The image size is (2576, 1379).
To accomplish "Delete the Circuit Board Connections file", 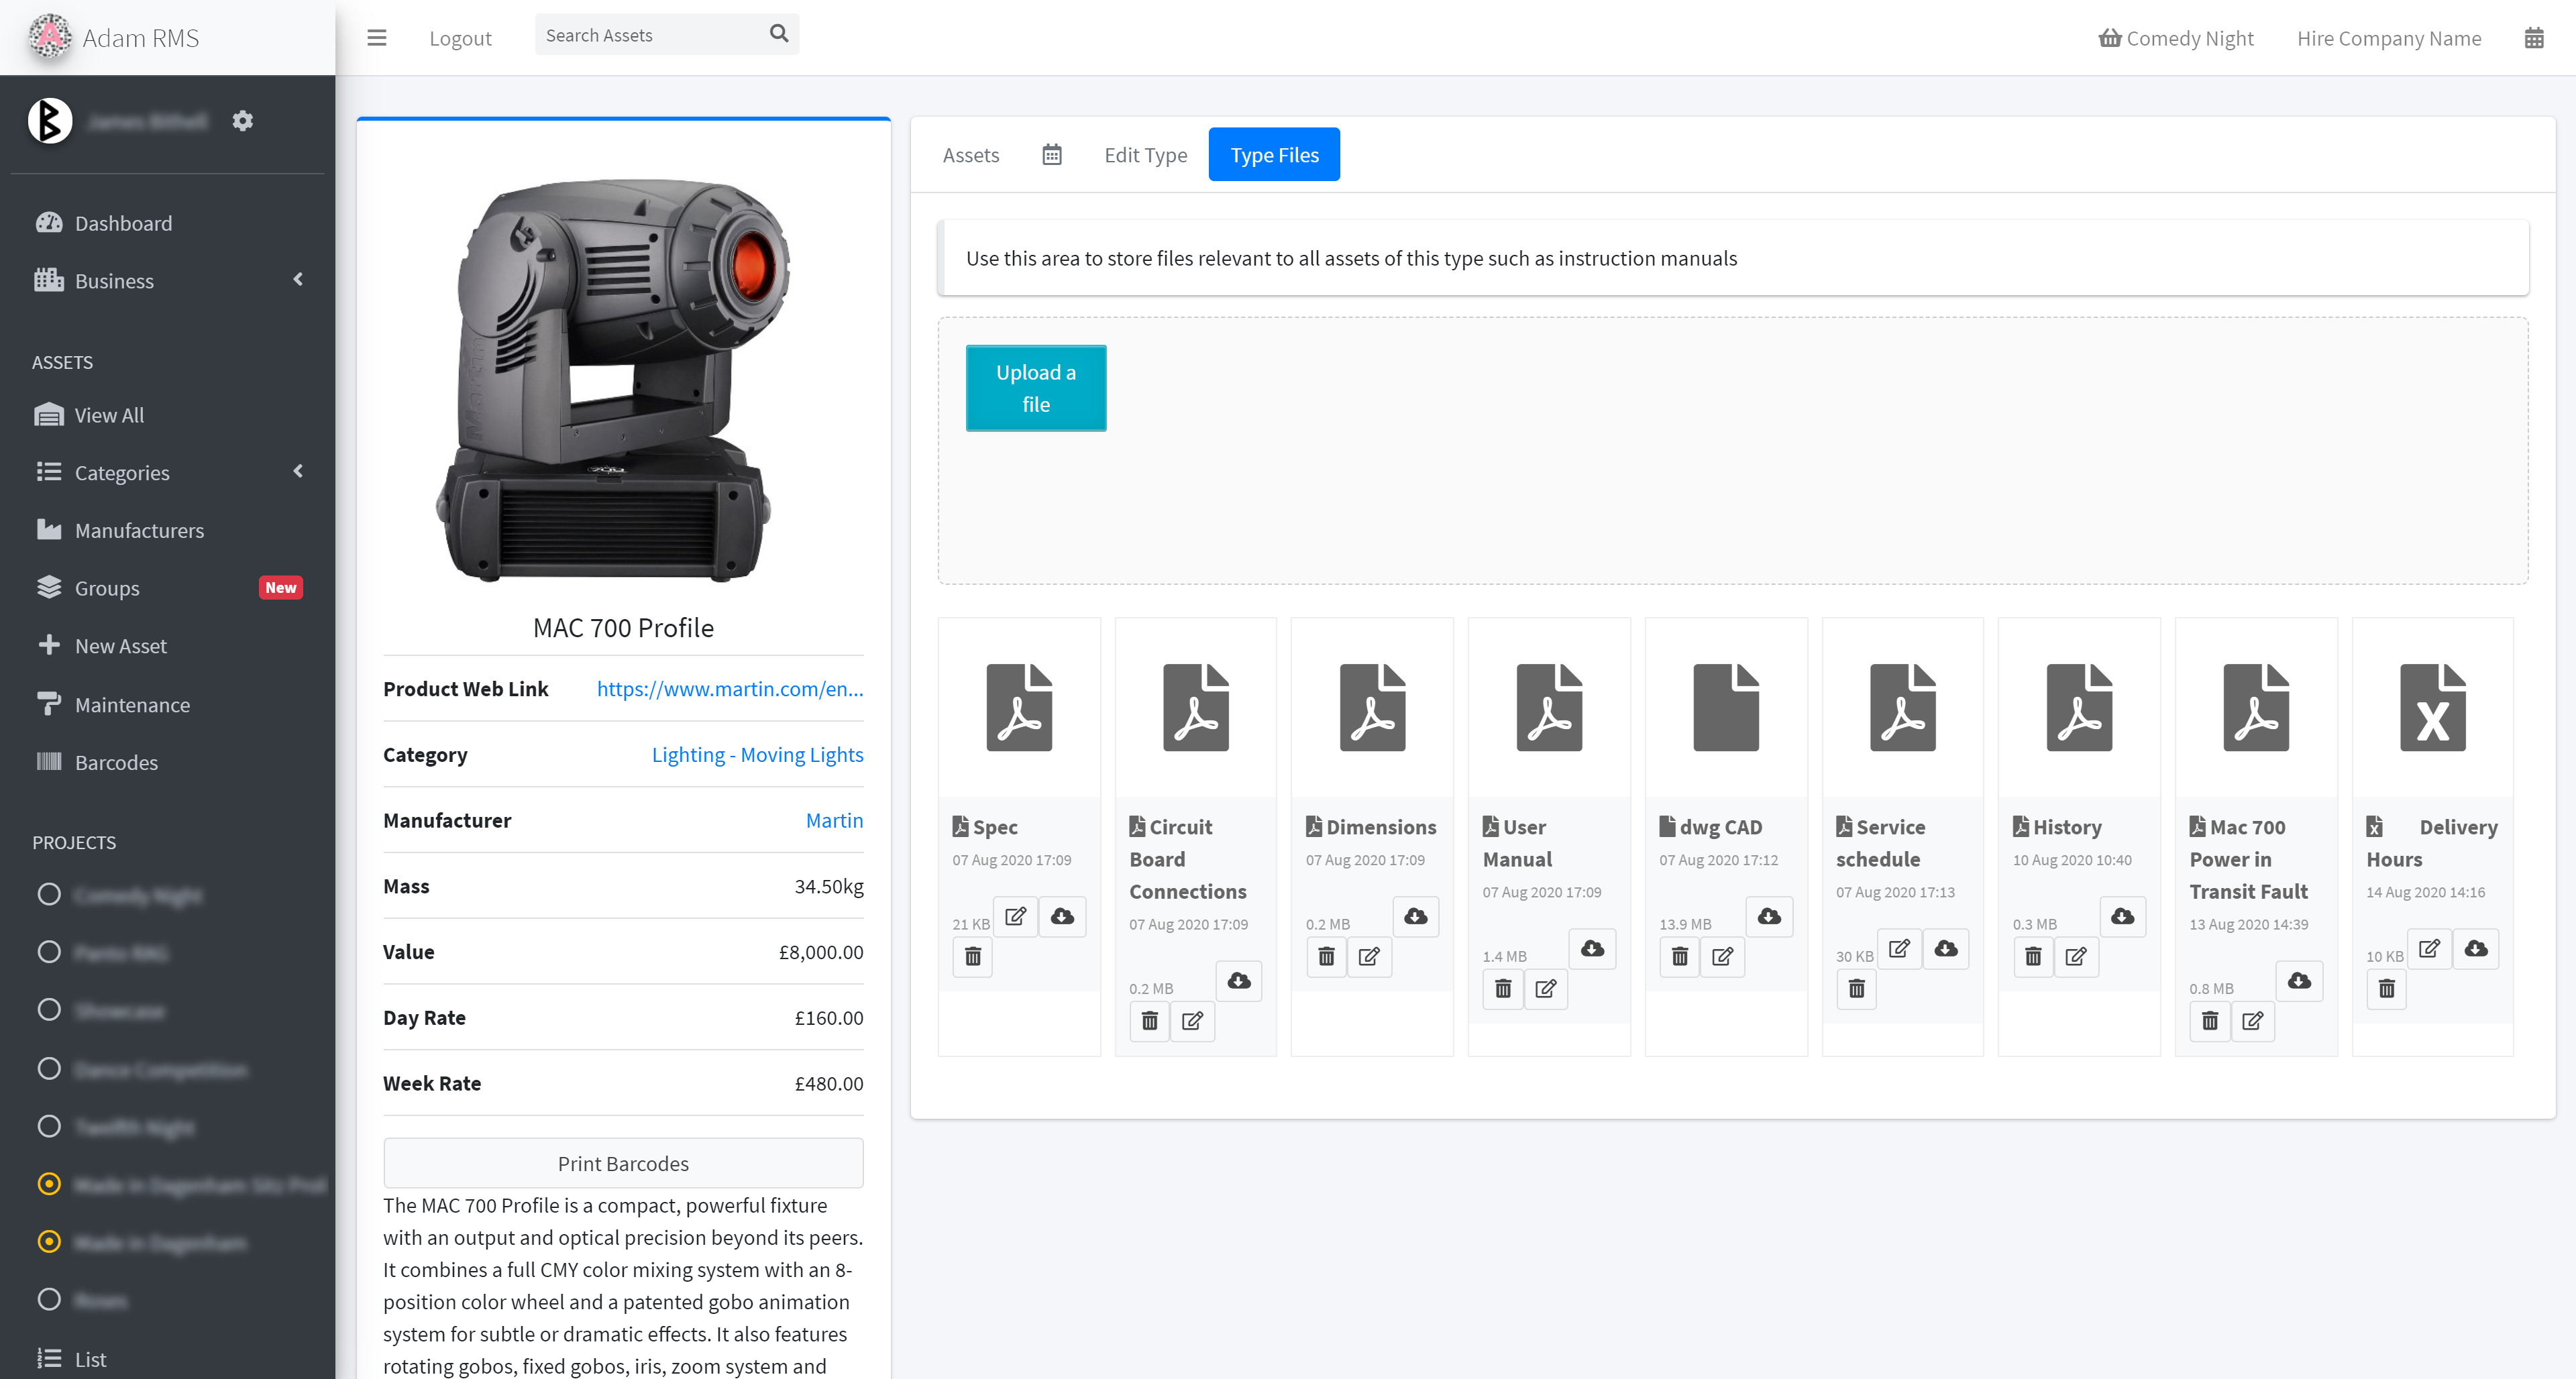I will click(x=1150, y=1021).
